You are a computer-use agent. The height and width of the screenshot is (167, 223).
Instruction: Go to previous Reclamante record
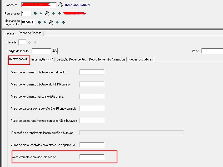[x=41, y=13]
